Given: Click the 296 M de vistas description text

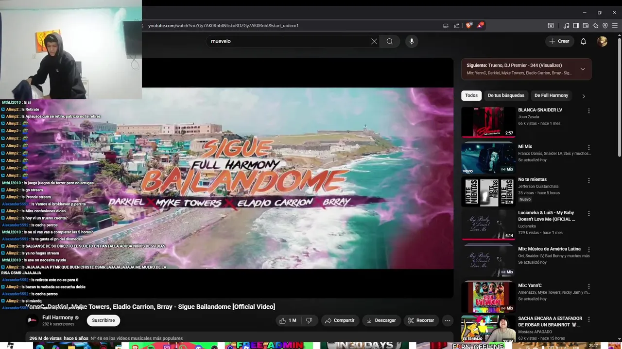Looking at the screenshot, I should pyautogui.click(x=46, y=338).
